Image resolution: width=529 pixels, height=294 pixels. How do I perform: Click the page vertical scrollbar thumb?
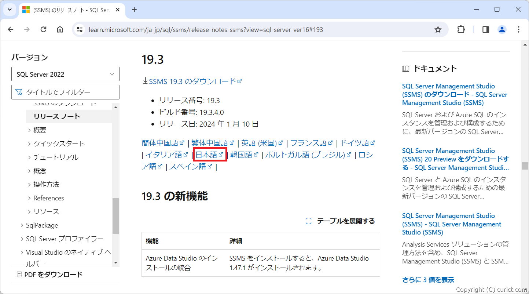click(x=525, y=166)
